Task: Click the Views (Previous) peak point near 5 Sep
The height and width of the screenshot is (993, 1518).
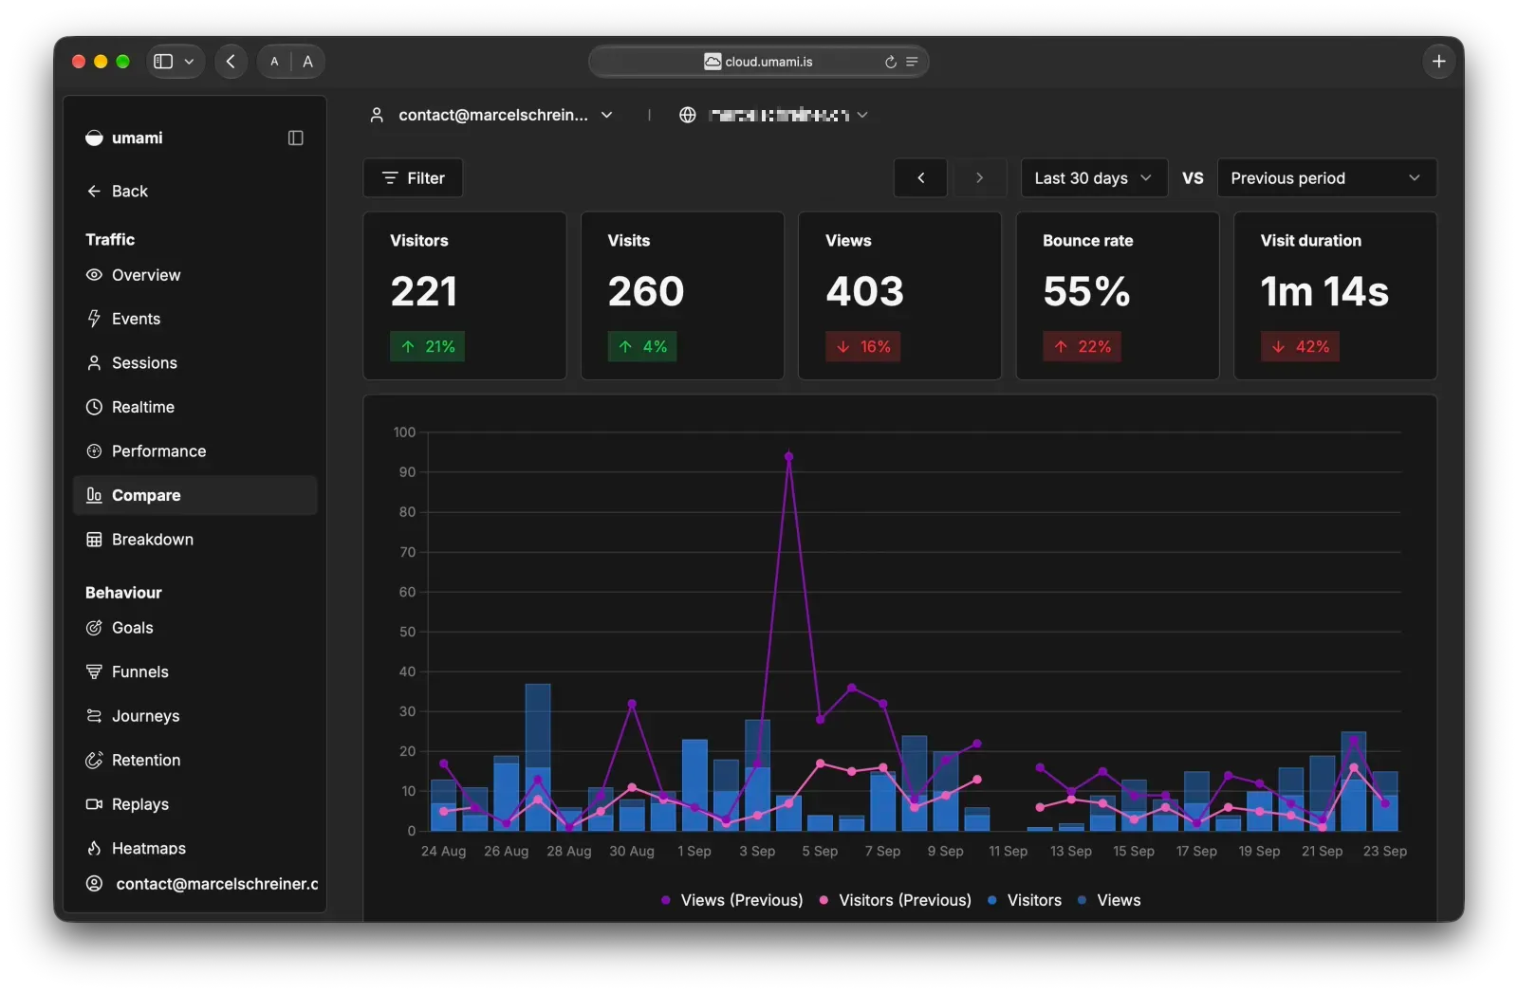Action: click(x=788, y=456)
